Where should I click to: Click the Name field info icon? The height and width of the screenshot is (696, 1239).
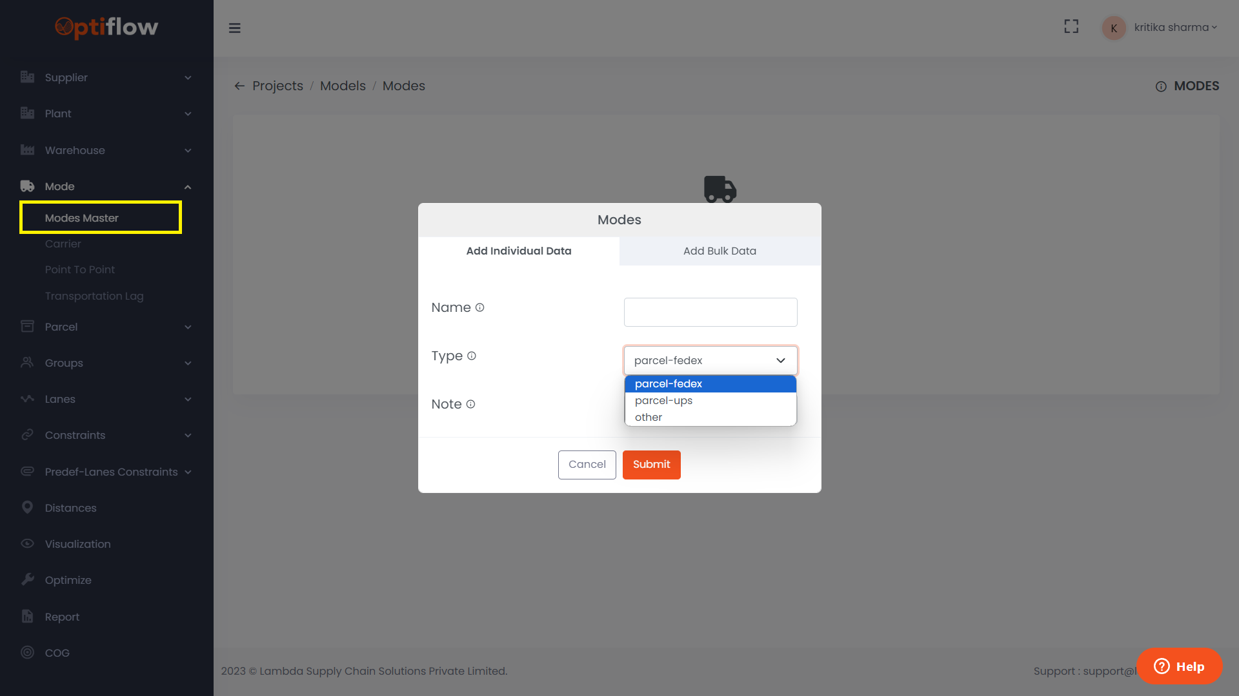tap(479, 307)
